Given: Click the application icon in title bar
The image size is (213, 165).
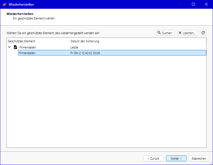Looking at the screenshot, I should [5, 4].
